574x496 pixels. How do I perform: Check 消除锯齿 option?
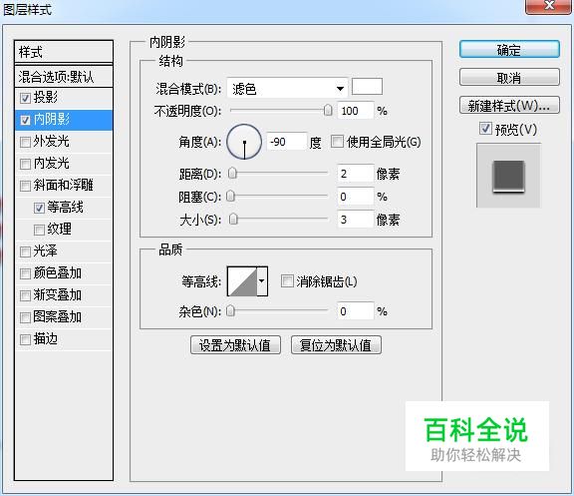click(287, 281)
